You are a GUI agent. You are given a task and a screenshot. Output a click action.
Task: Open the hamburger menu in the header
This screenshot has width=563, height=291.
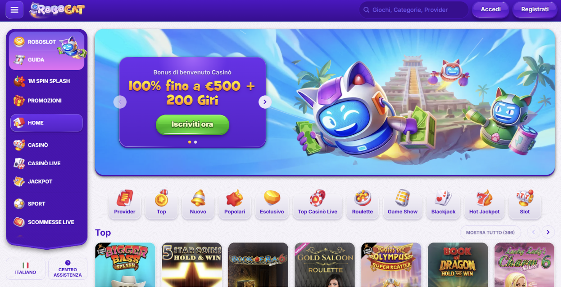coord(14,9)
